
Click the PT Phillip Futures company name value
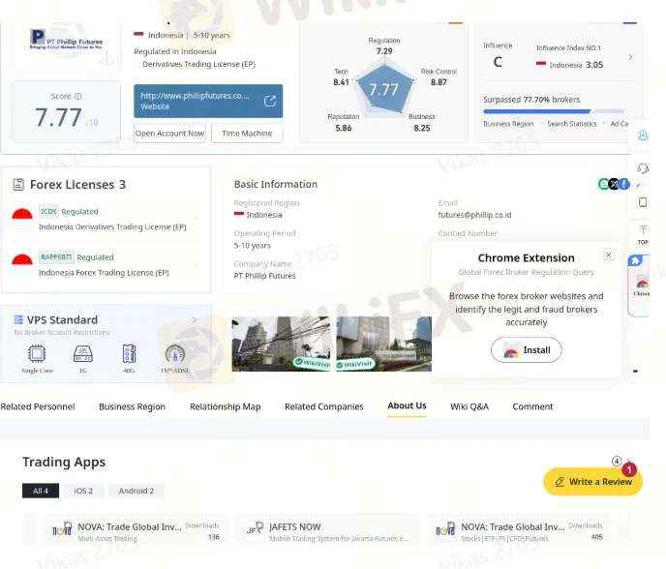[264, 276]
